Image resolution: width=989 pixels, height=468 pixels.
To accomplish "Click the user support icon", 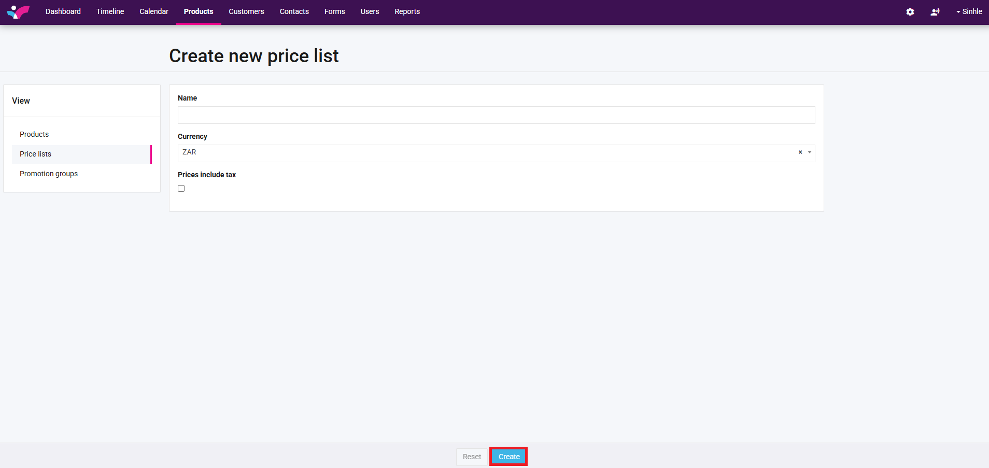I will tap(935, 12).
